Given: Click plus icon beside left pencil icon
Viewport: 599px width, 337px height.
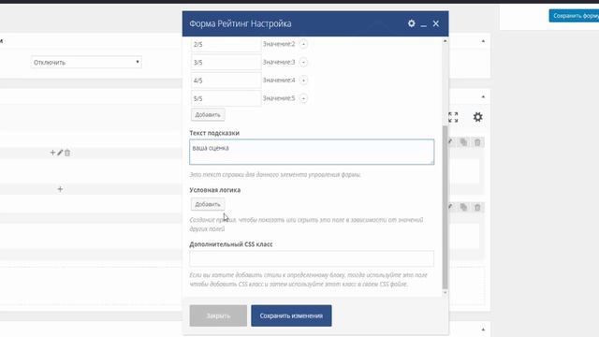Looking at the screenshot, I should pos(52,153).
